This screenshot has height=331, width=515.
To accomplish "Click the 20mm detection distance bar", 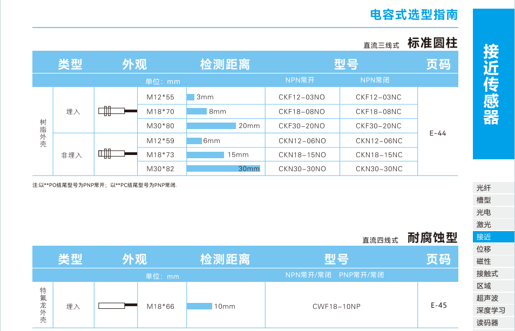I will [x=211, y=126].
